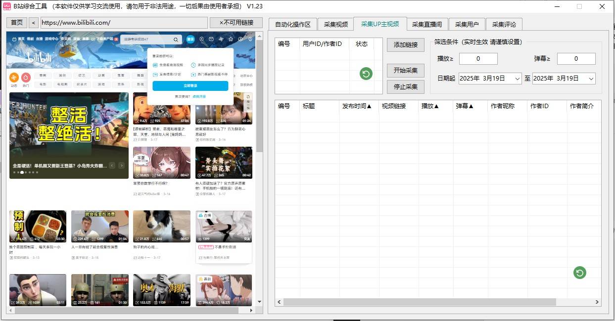Click the red 热门 hot icon
Viewport: 615px width, 321px height.
tap(26, 78)
